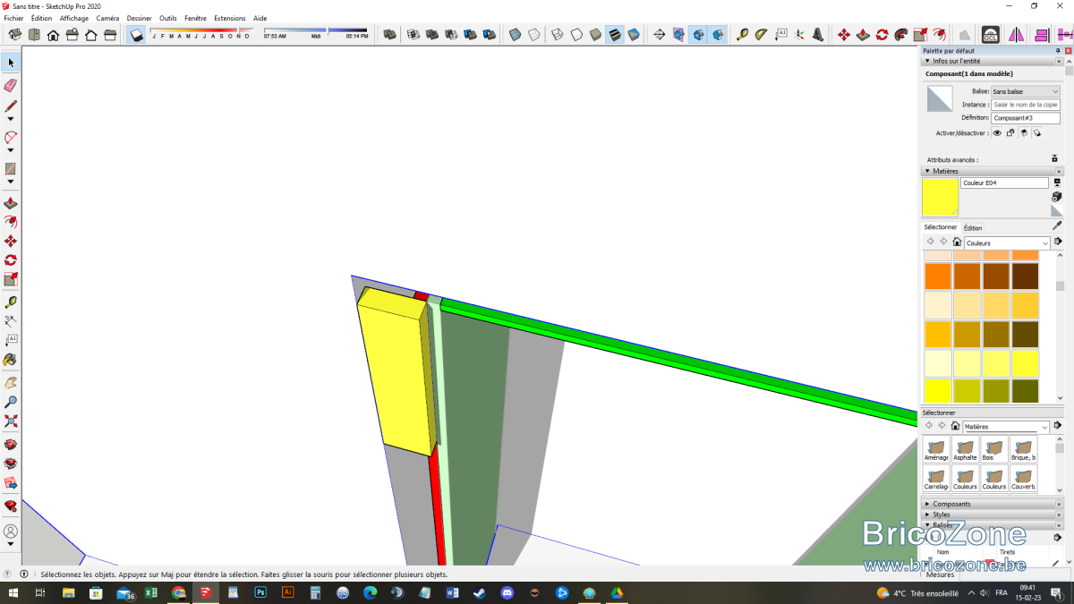Toggle visibility eye icon for component
The image size is (1074, 604).
click(x=997, y=132)
